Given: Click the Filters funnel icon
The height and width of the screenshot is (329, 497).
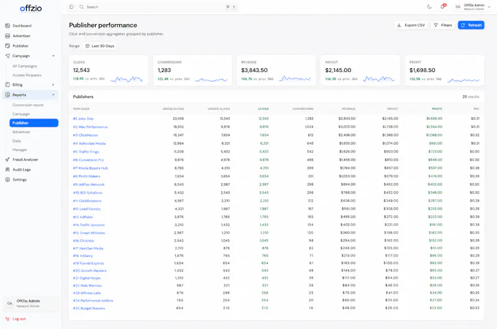Looking at the screenshot, I should (x=436, y=25).
